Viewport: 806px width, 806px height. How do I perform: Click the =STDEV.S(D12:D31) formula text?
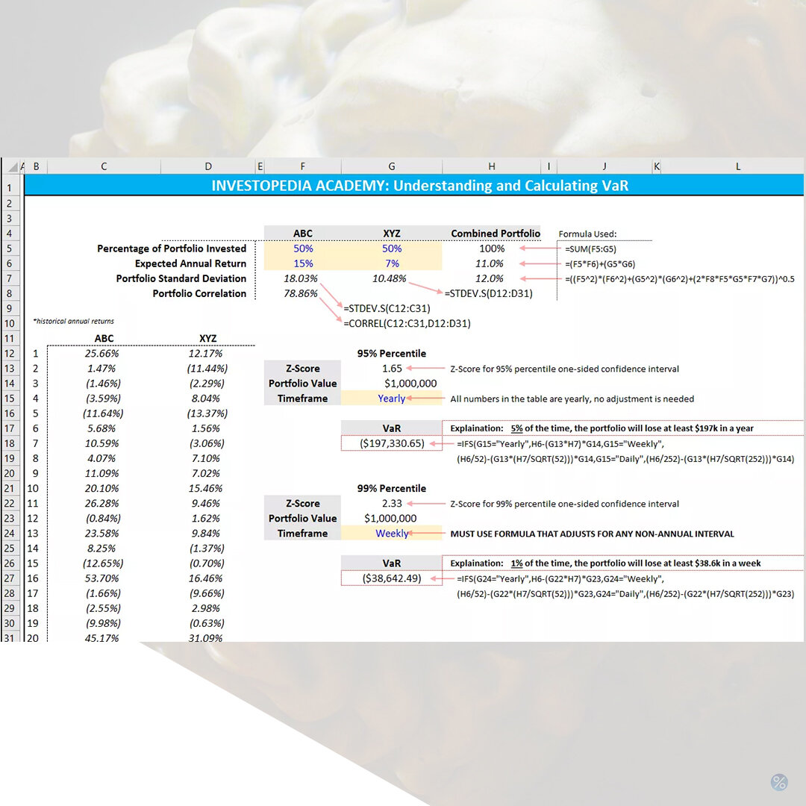pos(489,293)
